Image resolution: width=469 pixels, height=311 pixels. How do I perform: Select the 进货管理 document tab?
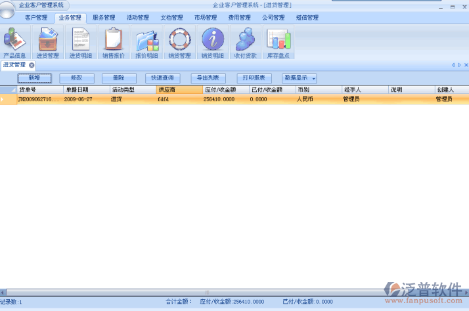(14, 65)
